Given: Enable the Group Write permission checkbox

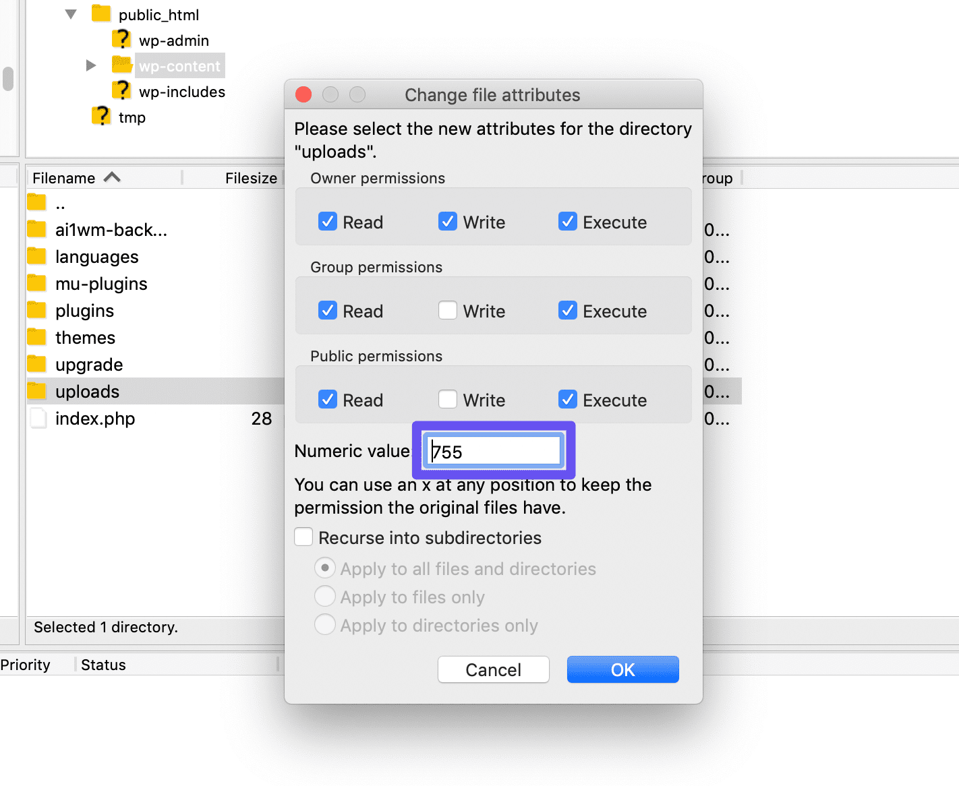Looking at the screenshot, I should point(448,310).
